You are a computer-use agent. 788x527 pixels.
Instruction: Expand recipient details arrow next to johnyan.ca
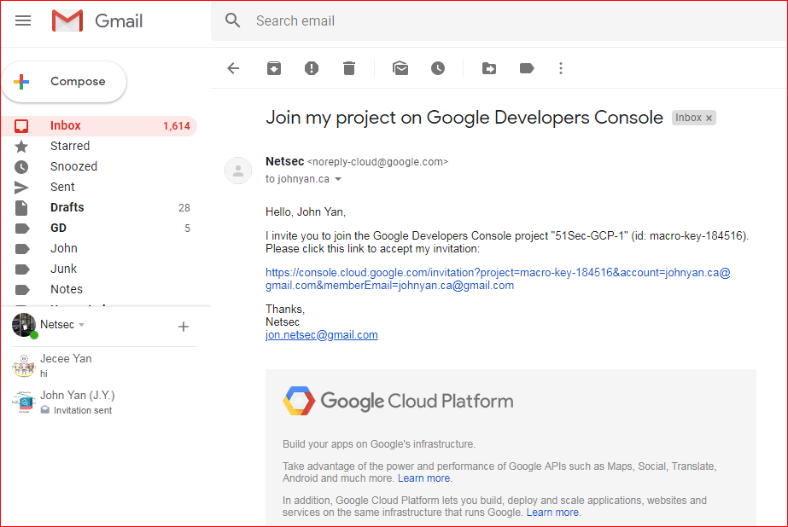point(338,179)
